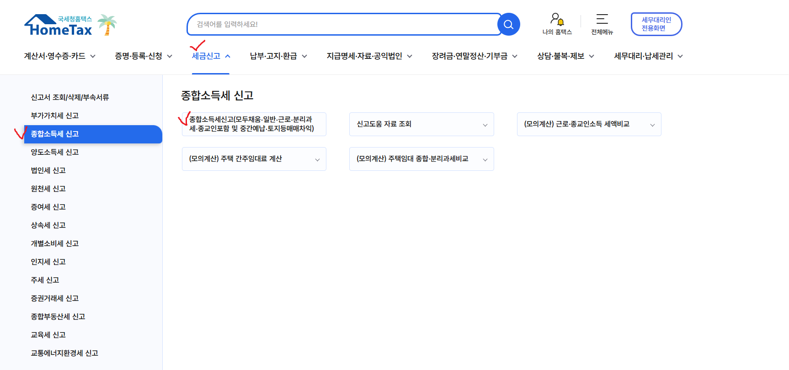
Task: Collapse the 세금신고 menu
Action: (211, 56)
